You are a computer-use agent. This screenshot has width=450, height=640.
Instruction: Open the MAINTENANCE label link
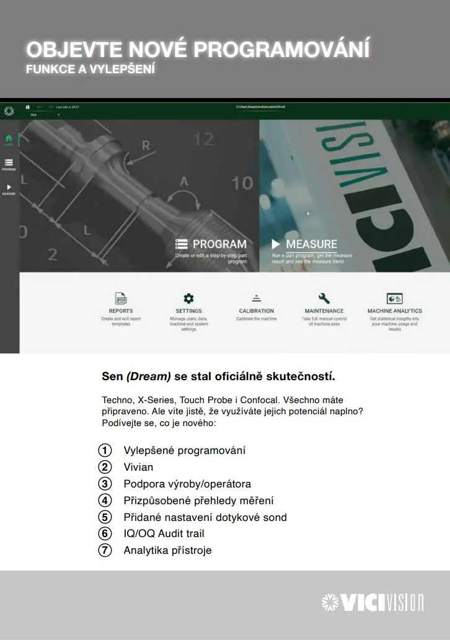pos(324,311)
